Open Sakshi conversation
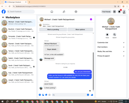Viewport: 129px width, 103px height. [x=18, y=59]
